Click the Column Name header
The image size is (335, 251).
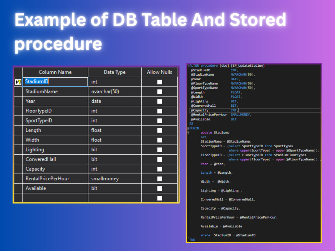(x=55, y=72)
